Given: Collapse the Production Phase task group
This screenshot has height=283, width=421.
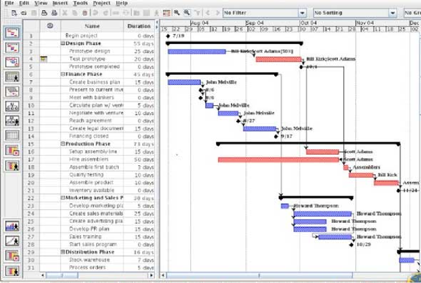Looking at the screenshot, I should (x=63, y=144).
